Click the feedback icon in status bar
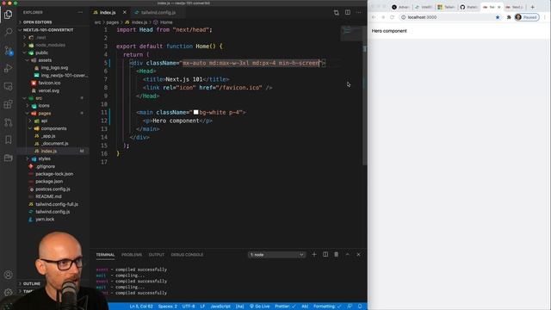 [x=350, y=307]
